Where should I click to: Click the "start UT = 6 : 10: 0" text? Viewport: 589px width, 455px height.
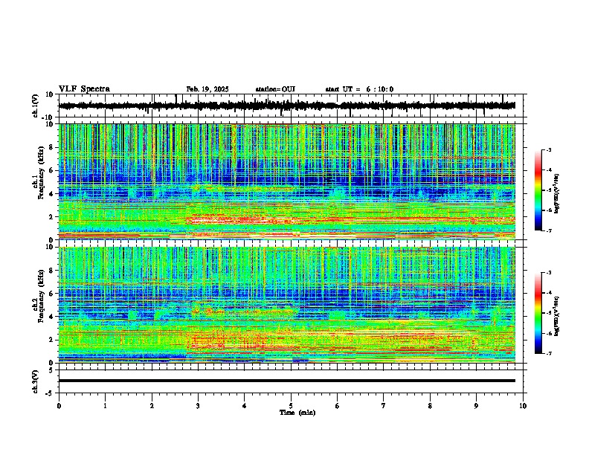(x=359, y=89)
